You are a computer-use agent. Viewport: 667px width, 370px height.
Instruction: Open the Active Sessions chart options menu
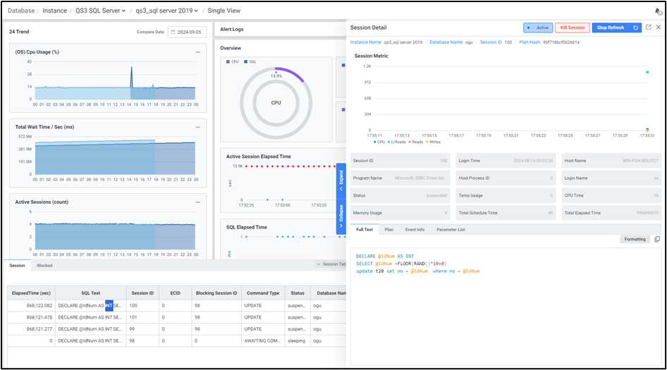click(198, 202)
